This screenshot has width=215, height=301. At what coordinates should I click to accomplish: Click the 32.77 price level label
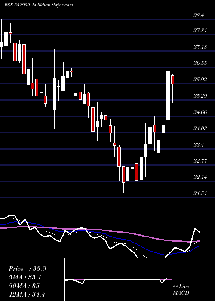200,161
